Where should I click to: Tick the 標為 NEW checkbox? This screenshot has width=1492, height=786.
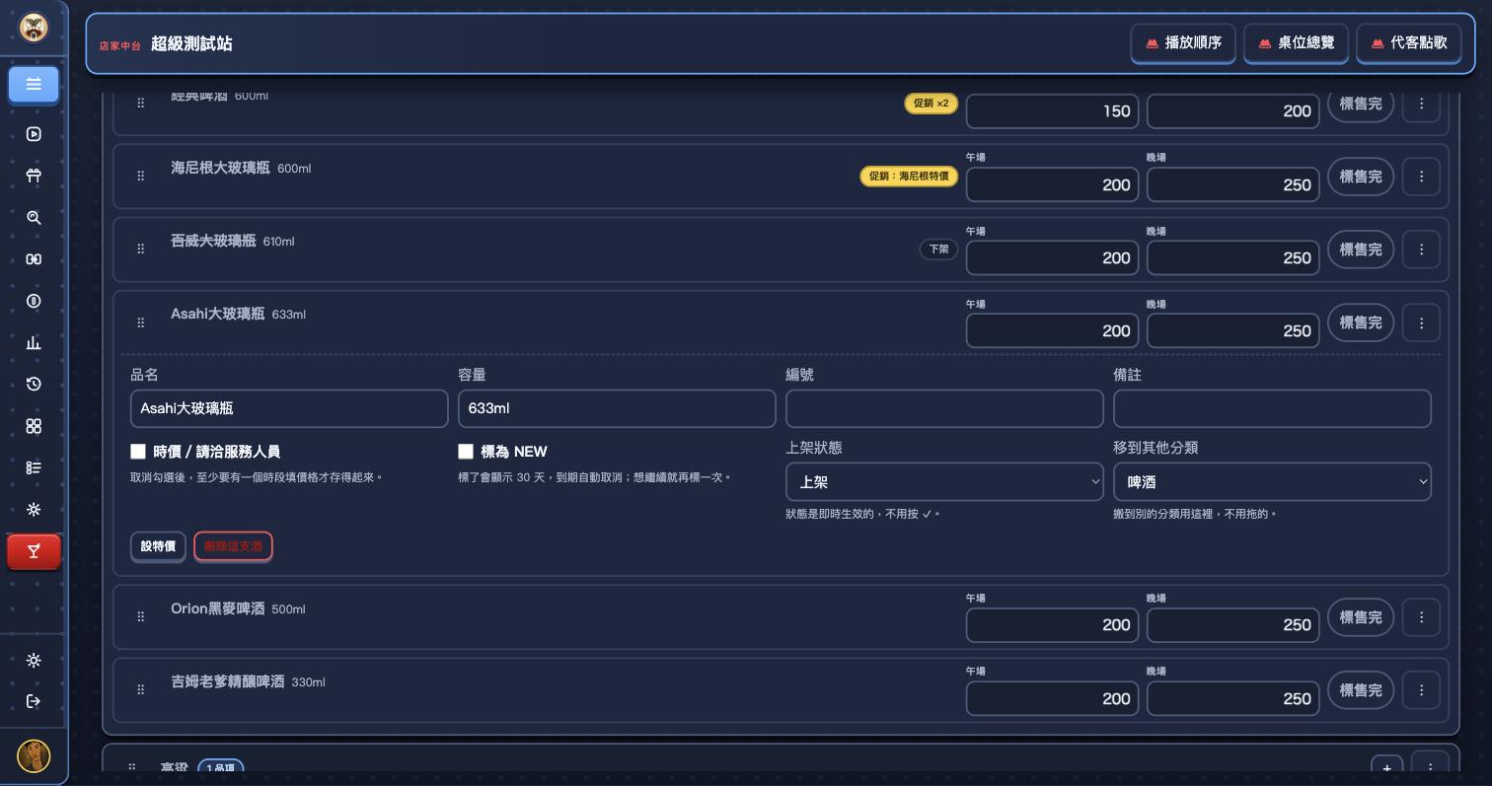[466, 452]
